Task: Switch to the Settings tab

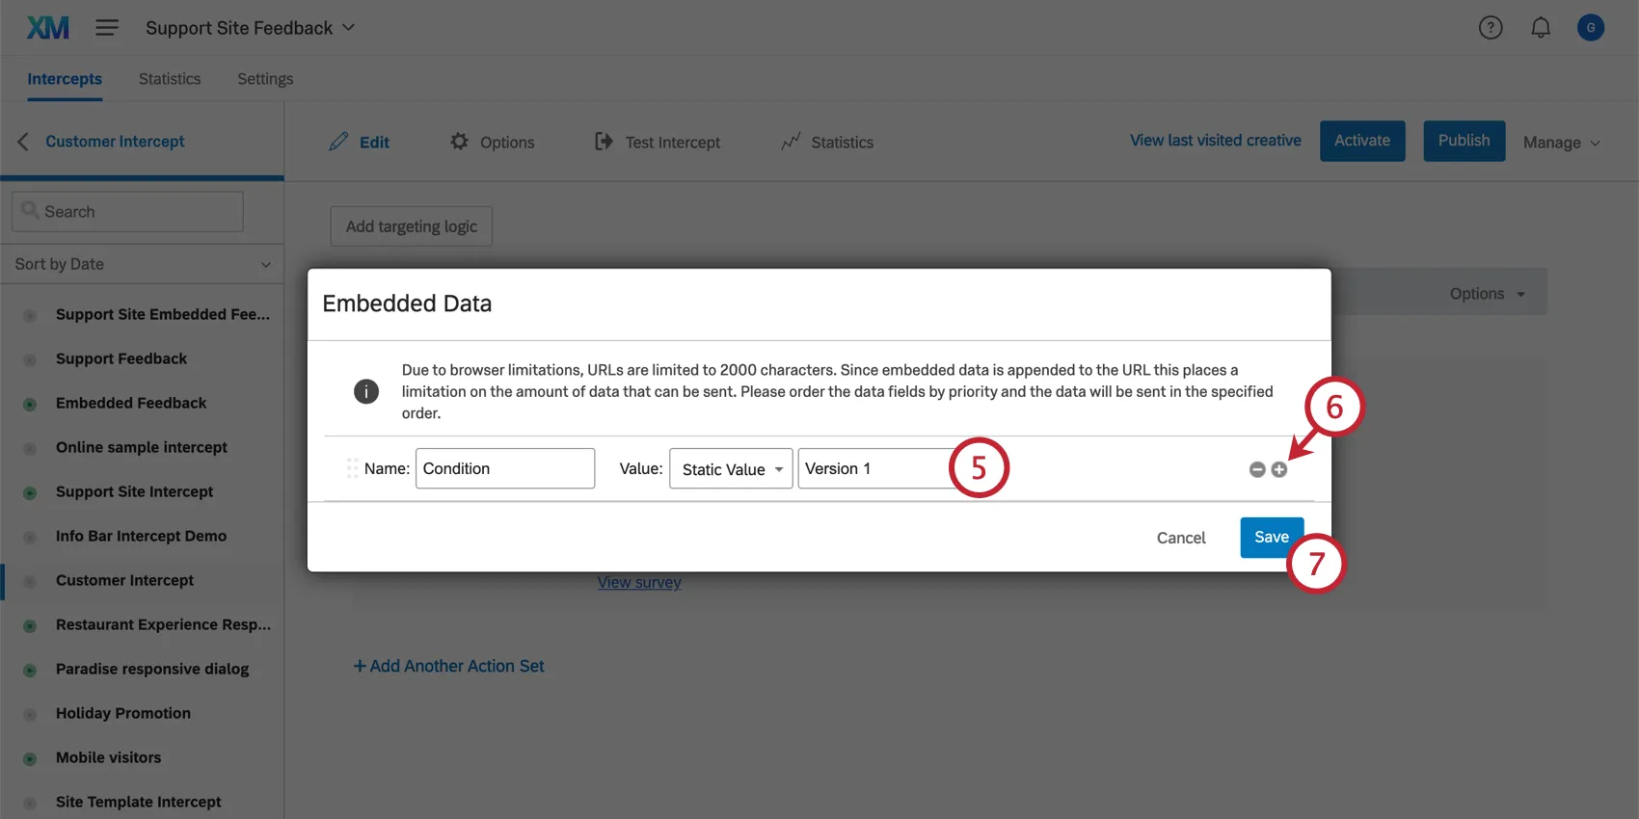Action: coord(265,79)
